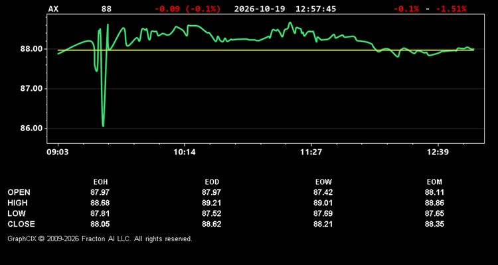Image resolution: width=498 pixels, height=265 pixels.
Task: Click EOD low value 87.52
Action: [212, 213]
